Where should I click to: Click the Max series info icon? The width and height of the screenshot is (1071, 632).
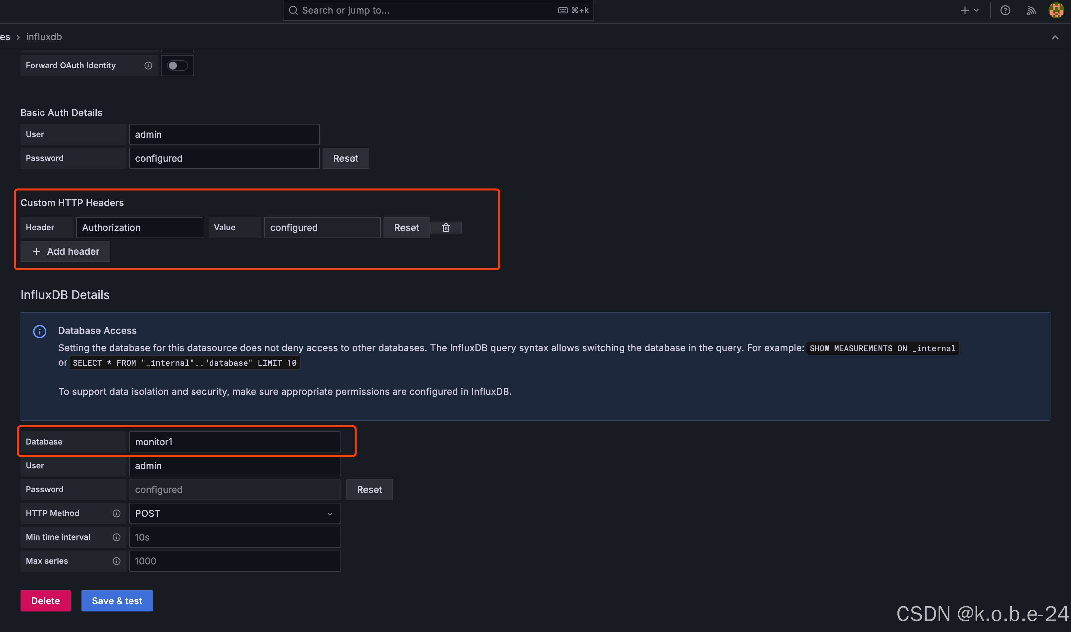click(116, 561)
